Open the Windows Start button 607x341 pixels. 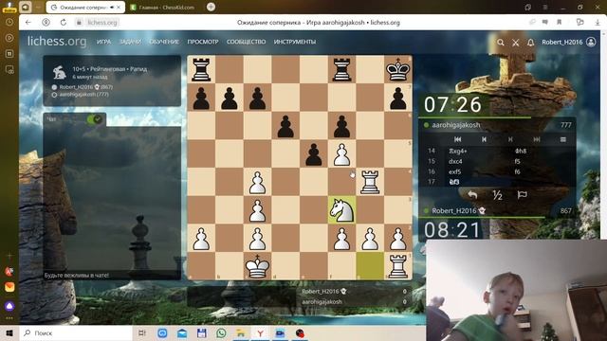coord(9,333)
